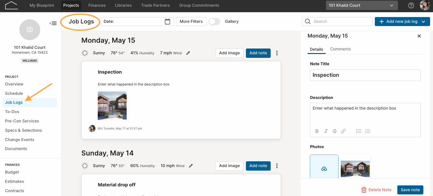Click Add note for Sunday, May 14
Viewport: 433px width, 196px height.
tap(258, 166)
